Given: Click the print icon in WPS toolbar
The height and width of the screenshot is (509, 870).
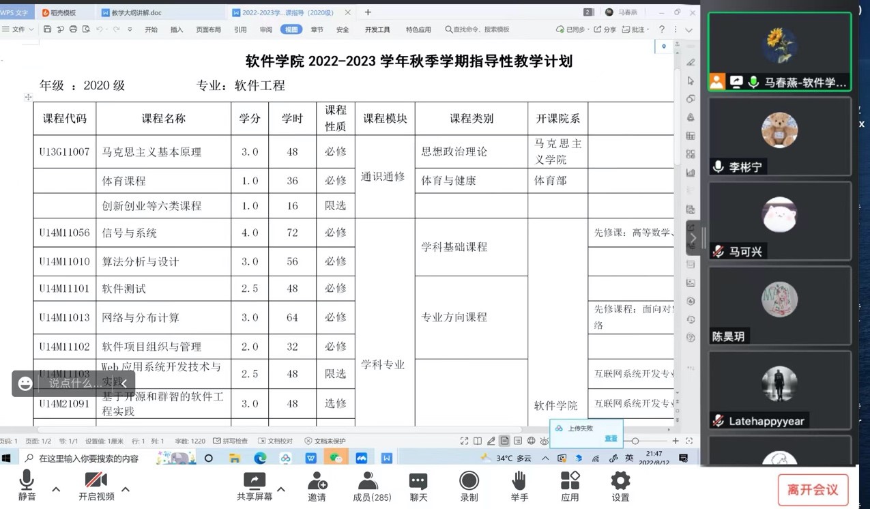Looking at the screenshot, I should pos(73,29).
